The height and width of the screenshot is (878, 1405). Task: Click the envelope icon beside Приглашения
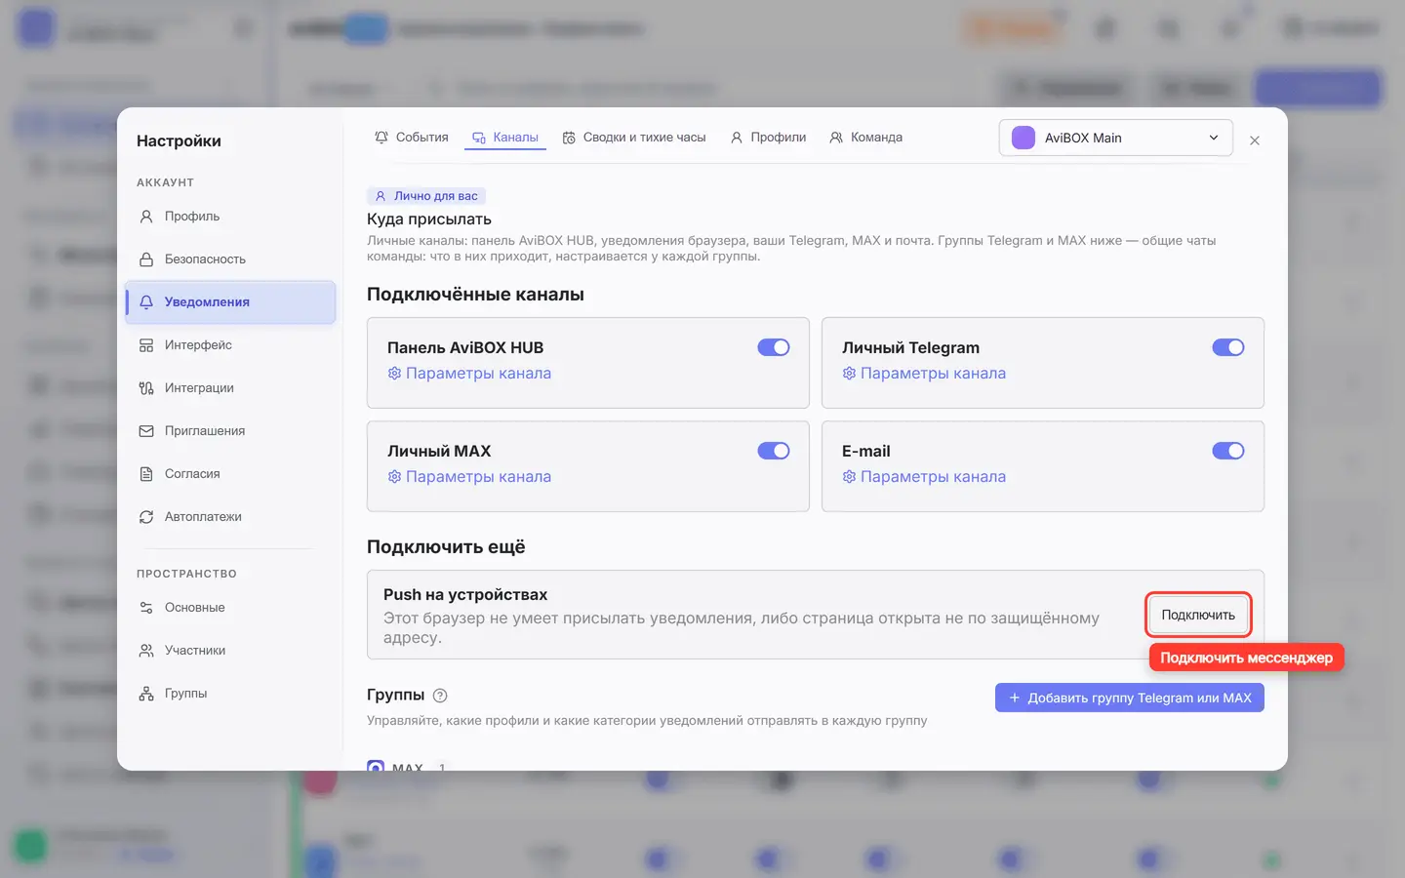[146, 431]
